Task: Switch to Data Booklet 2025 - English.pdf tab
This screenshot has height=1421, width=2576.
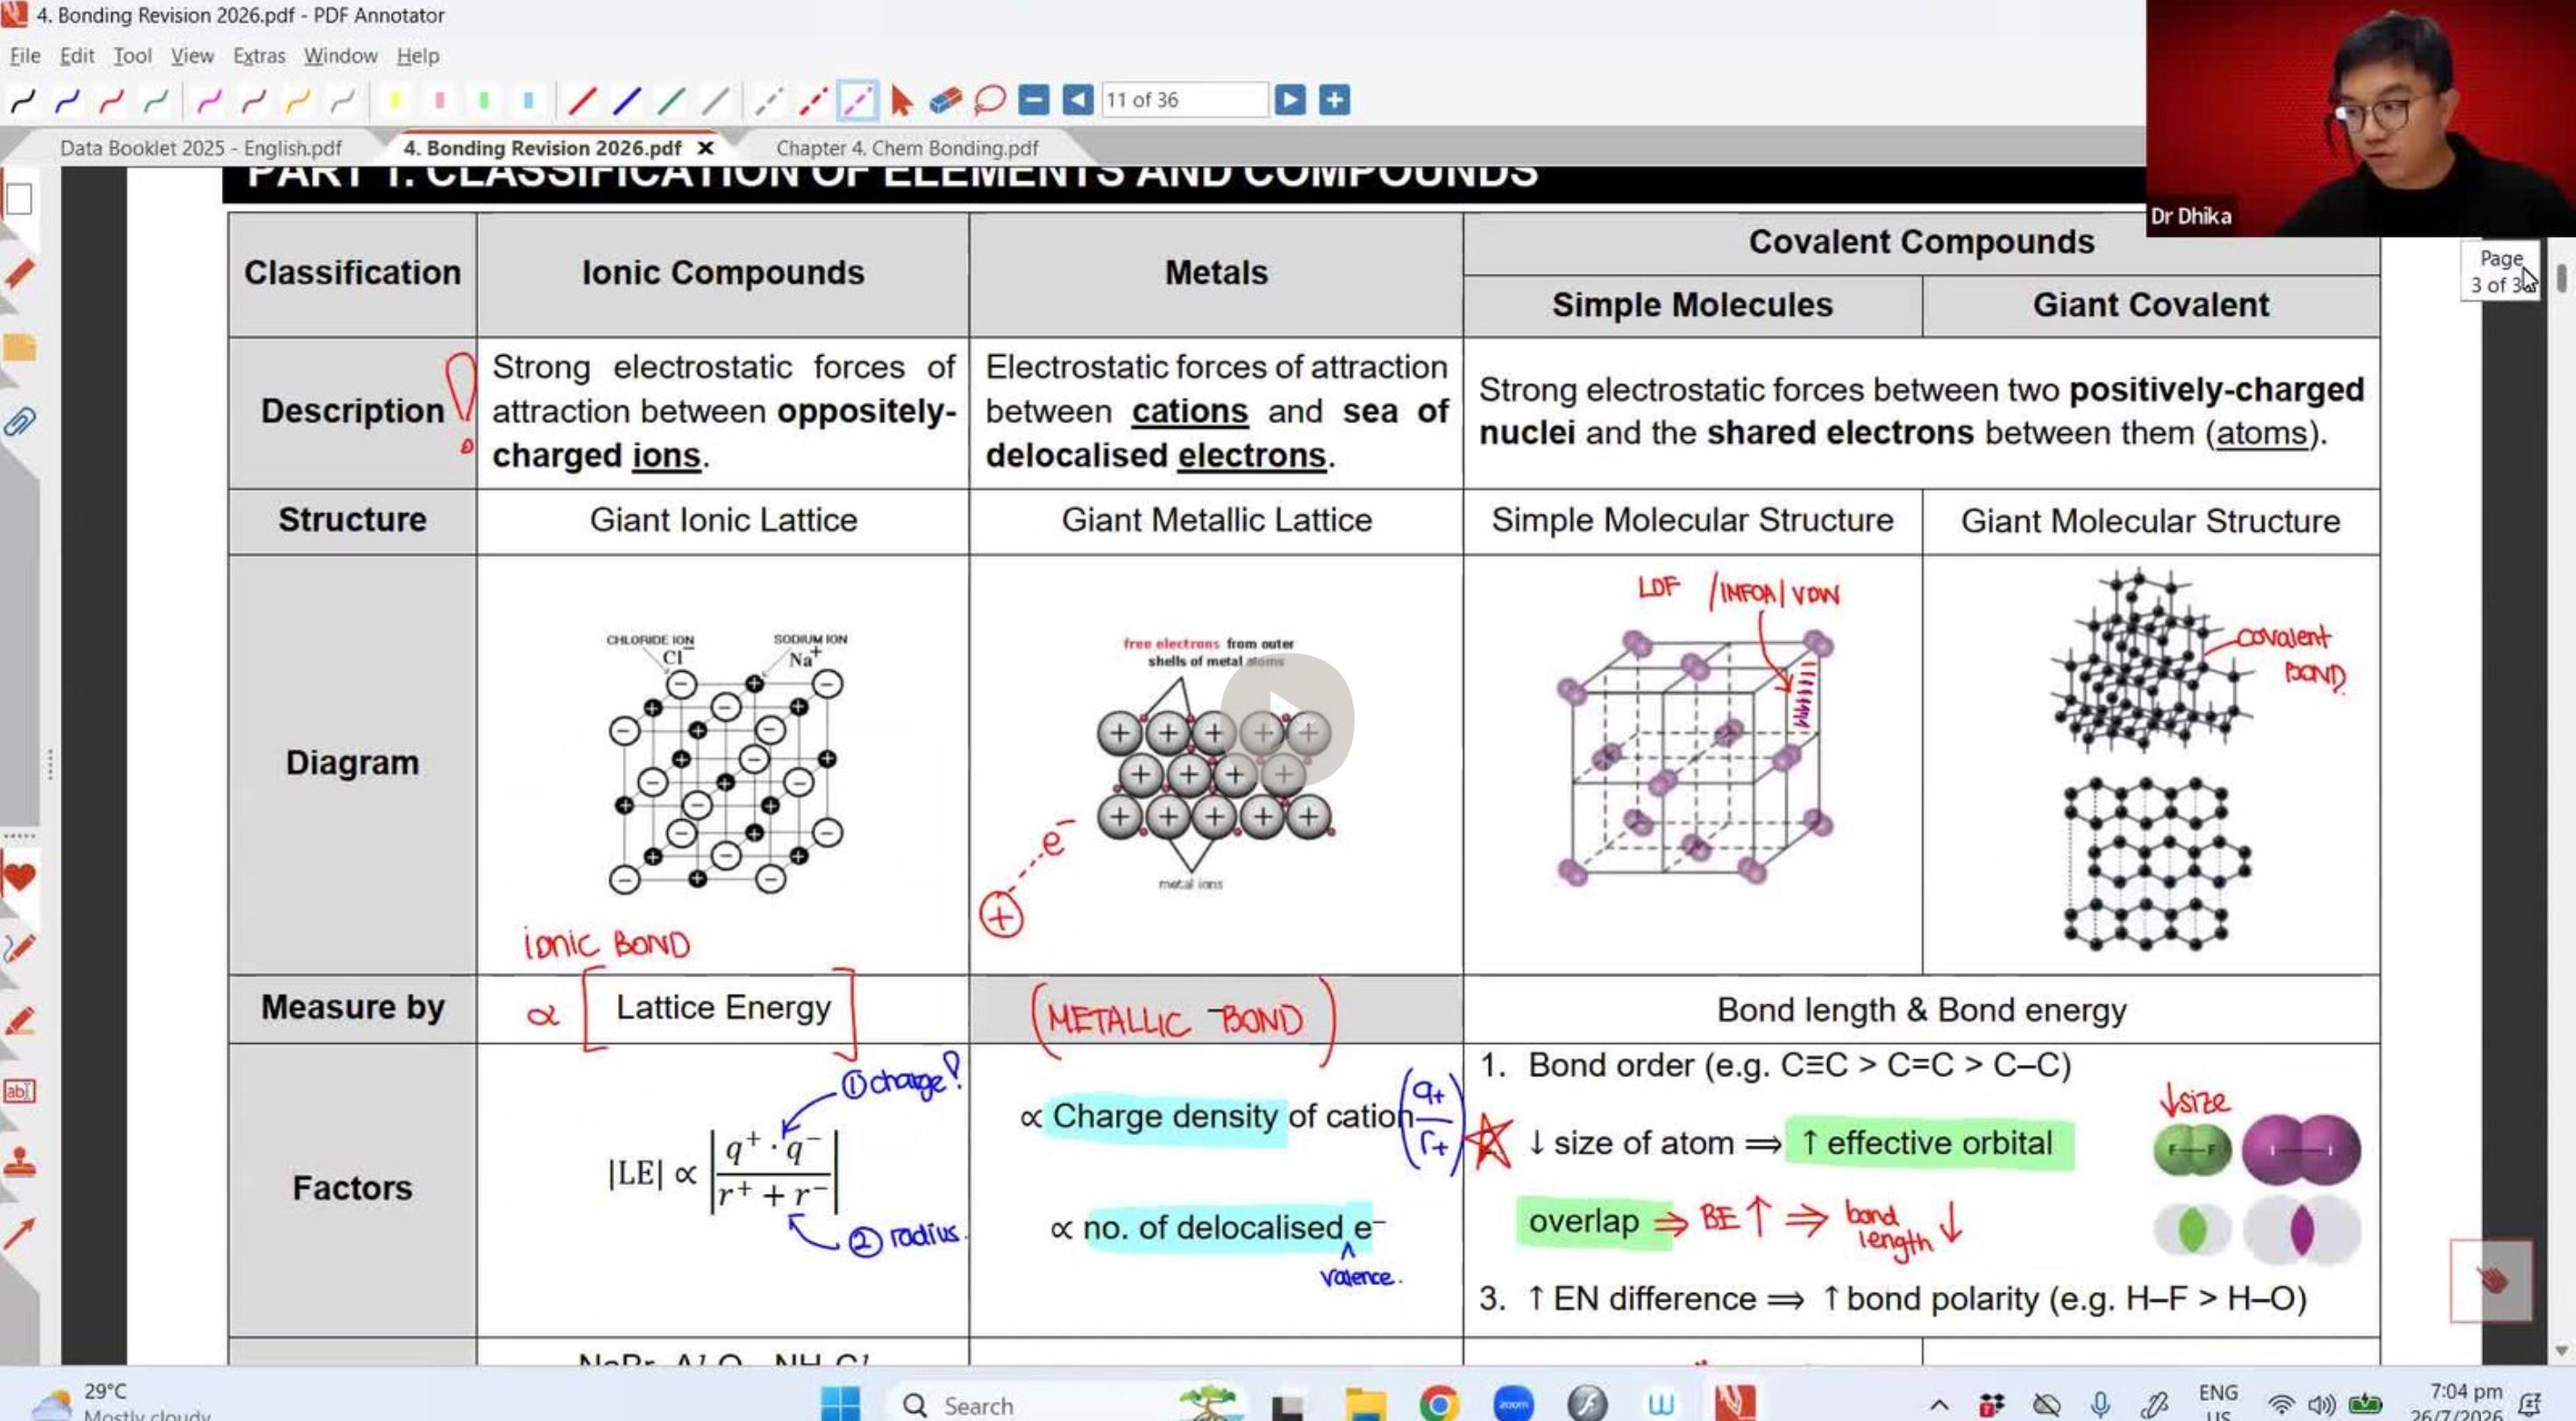Action: [x=200, y=148]
